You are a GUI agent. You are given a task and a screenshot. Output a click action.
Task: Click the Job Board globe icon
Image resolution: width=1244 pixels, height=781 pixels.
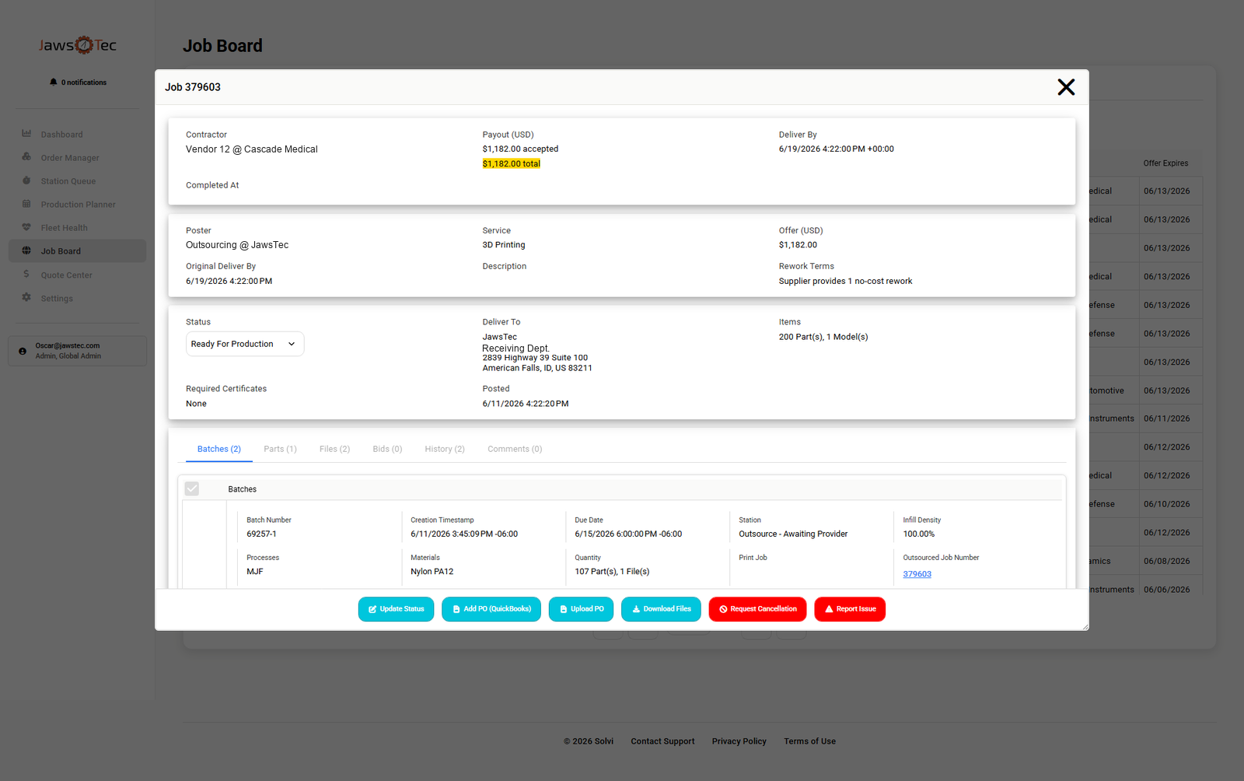pyautogui.click(x=26, y=250)
